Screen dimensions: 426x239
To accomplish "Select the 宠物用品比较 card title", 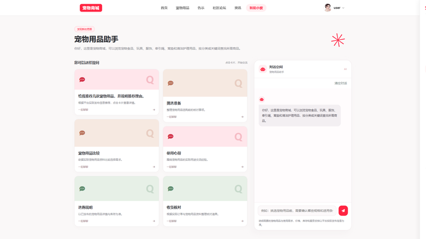I will point(89,153).
